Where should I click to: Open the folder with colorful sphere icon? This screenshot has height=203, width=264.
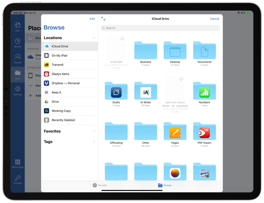pyautogui.click(x=175, y=172)
